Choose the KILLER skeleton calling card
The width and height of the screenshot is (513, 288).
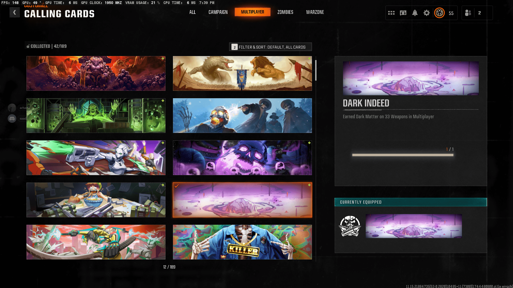242,242
